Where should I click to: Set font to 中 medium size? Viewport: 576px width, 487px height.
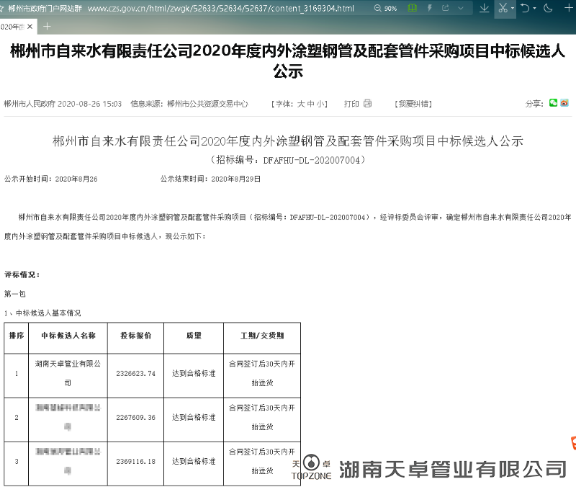coord(308,103)
